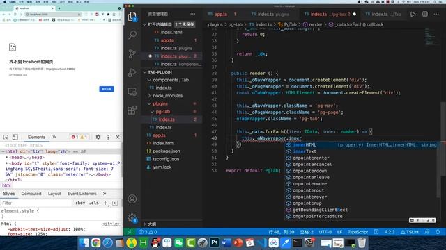Switch to the index.ts ../Tab editor tab
Image resolution: width=446 pixels, height=250 pixels.
pos(383,14)
